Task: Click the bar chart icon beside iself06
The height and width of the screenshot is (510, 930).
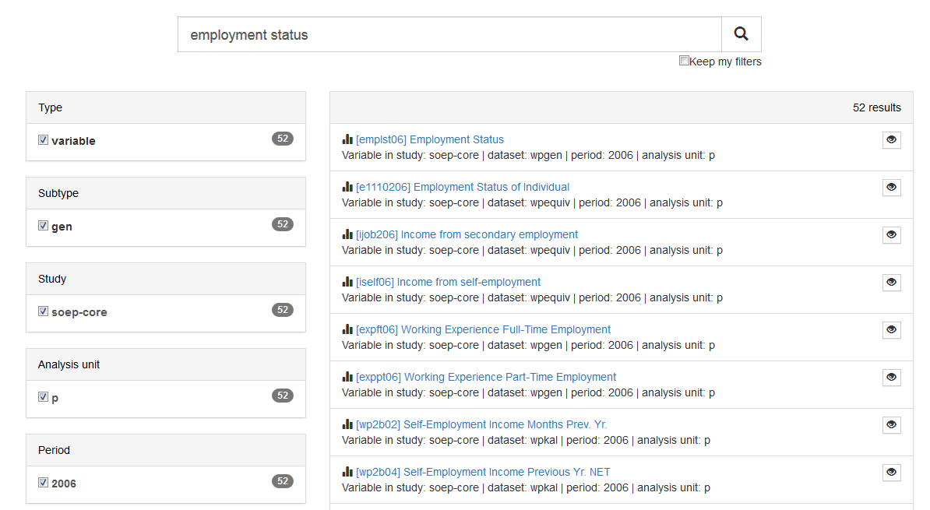Action: pos(347,282)
